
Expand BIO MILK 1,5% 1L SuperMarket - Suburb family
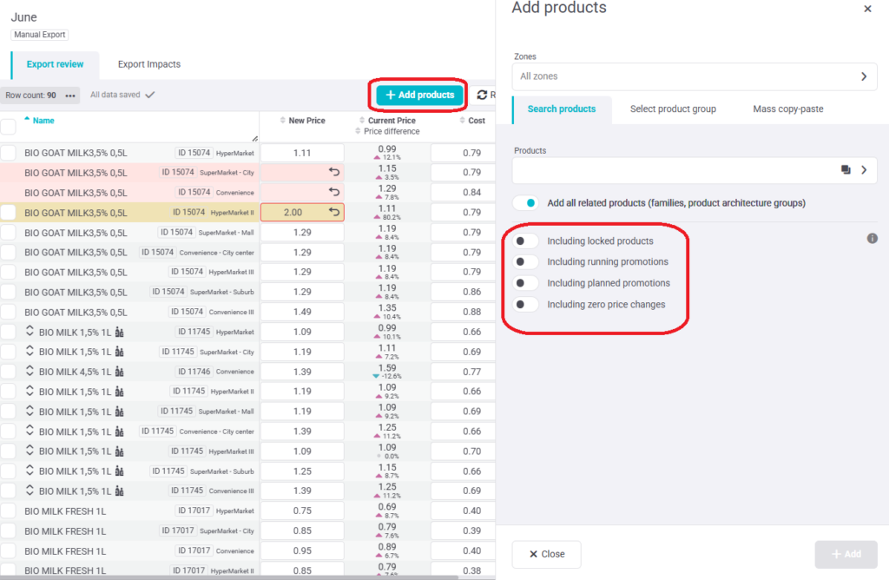[x=30, y=471]
